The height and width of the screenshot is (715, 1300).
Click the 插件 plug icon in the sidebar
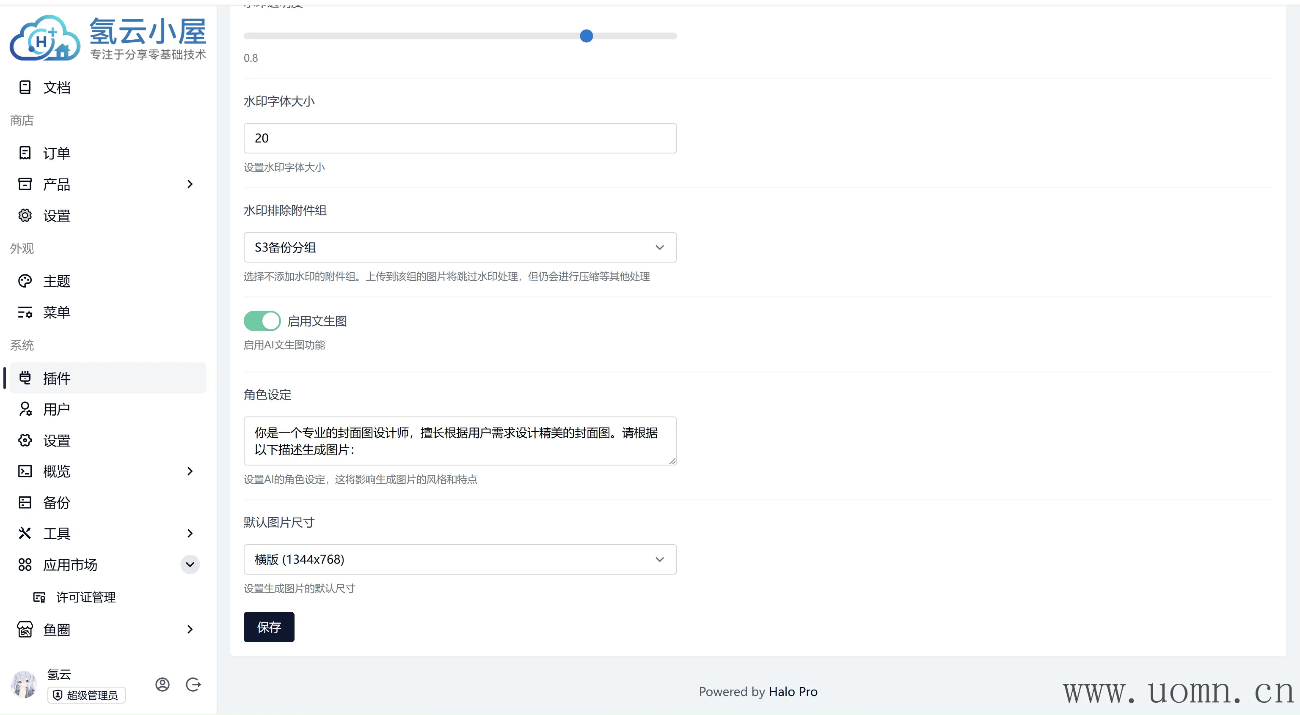tap(25, 378)
